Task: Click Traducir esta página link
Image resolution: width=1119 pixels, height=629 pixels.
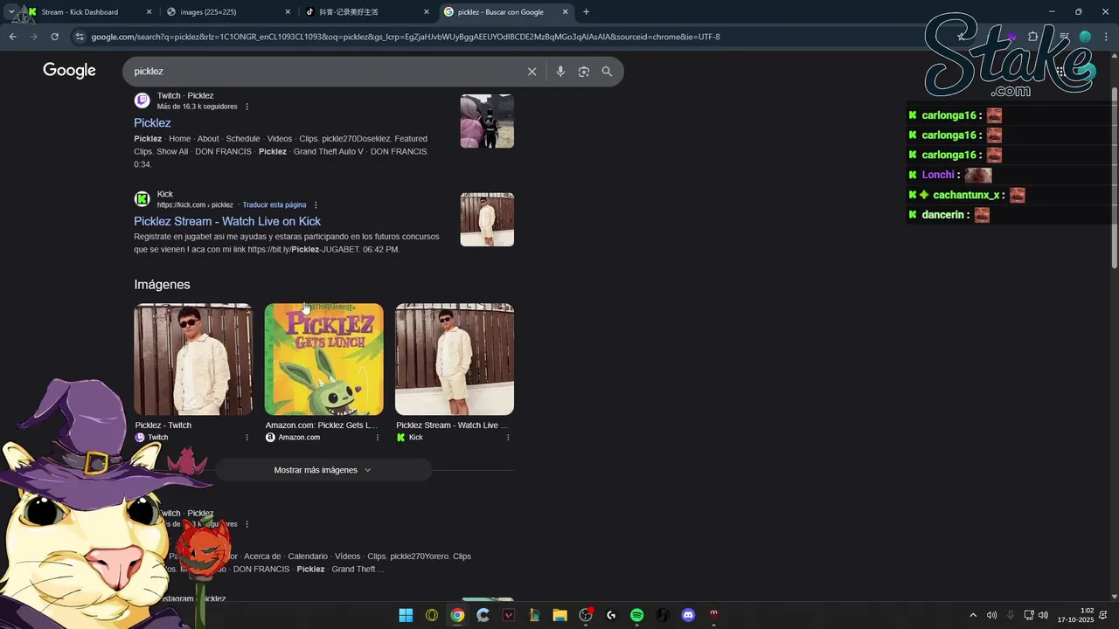Action: tap(275, 205)
